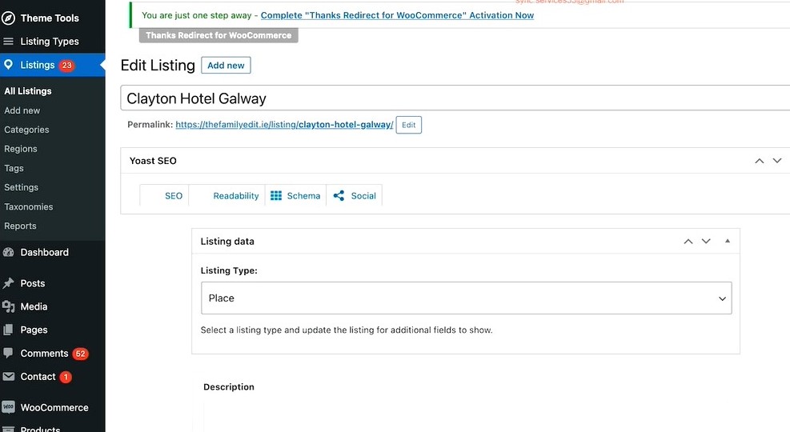
Task: Move Listing data panel up
Action: tap(688, 242)
